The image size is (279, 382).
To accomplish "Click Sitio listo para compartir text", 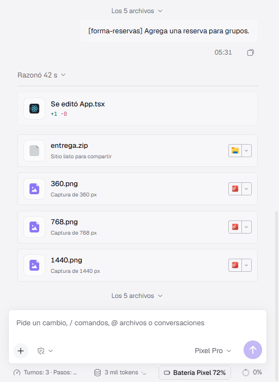I will [81, 157].
